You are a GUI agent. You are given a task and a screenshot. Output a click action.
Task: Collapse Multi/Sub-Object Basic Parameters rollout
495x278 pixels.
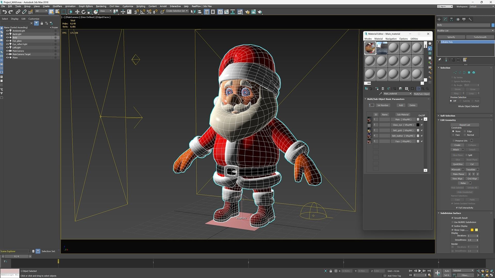(x=385, y=99)
